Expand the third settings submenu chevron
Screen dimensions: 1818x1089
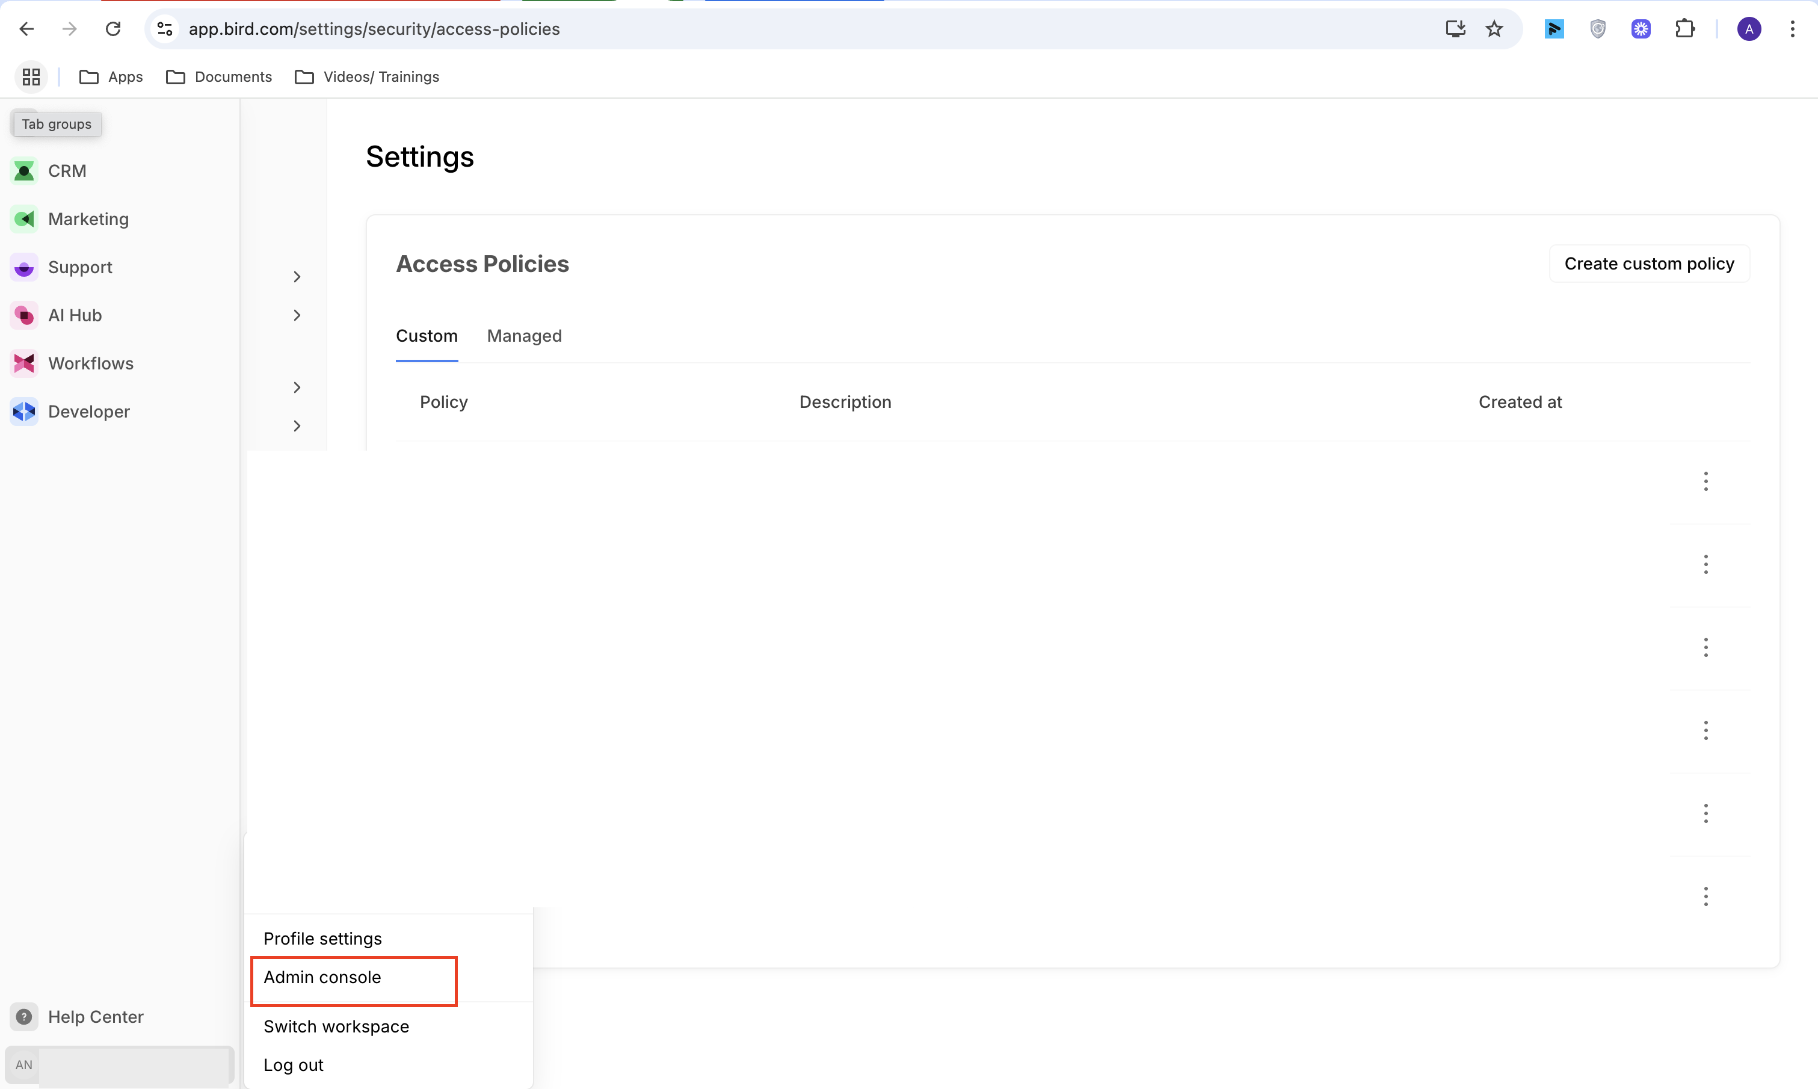pyautogui.click(x=297, y=387)
